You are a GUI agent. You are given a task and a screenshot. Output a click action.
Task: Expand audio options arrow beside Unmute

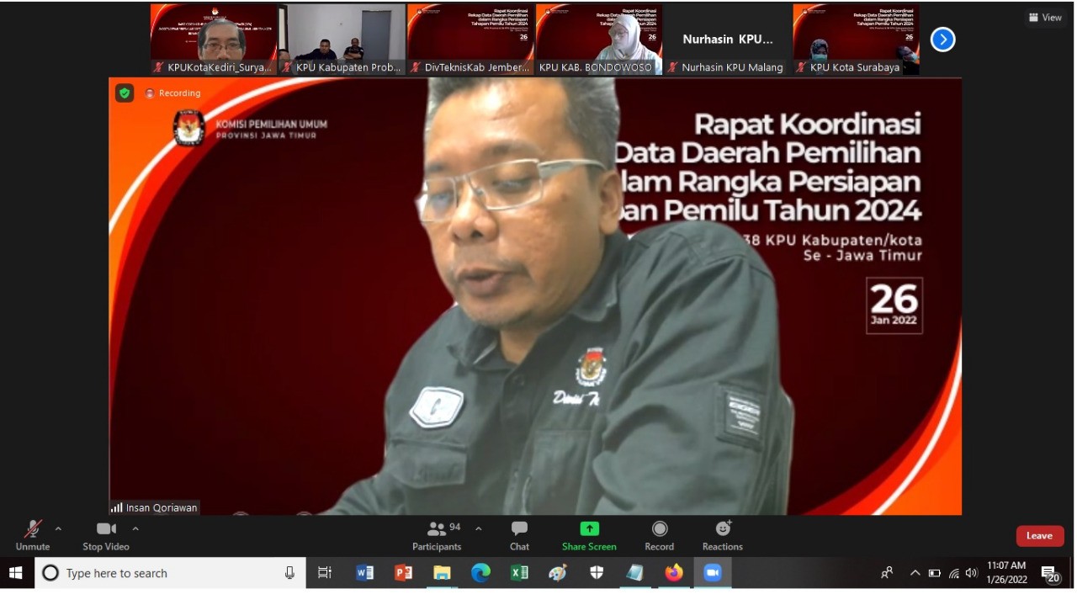pyautogui.click(x=58, y=529)
